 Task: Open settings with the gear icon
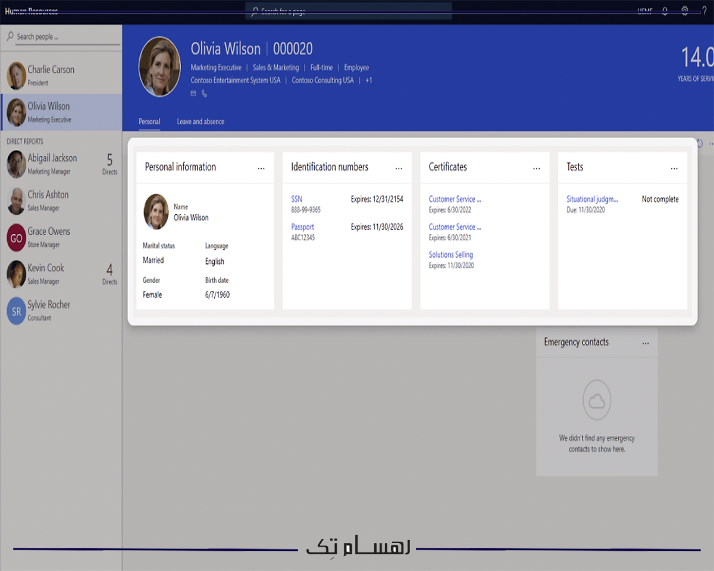tap(685, 10)
